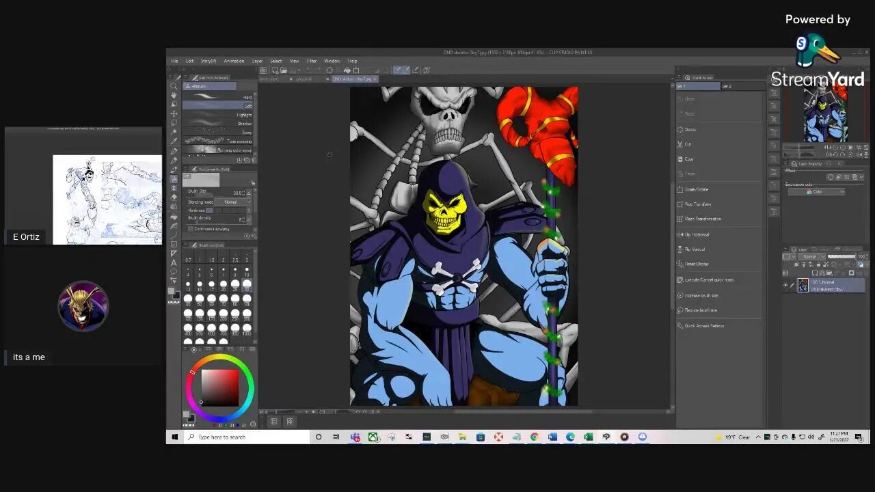Viewport: 875px width, 492px height.
Task: Open the Animation menu
Action: pos(234,61)
